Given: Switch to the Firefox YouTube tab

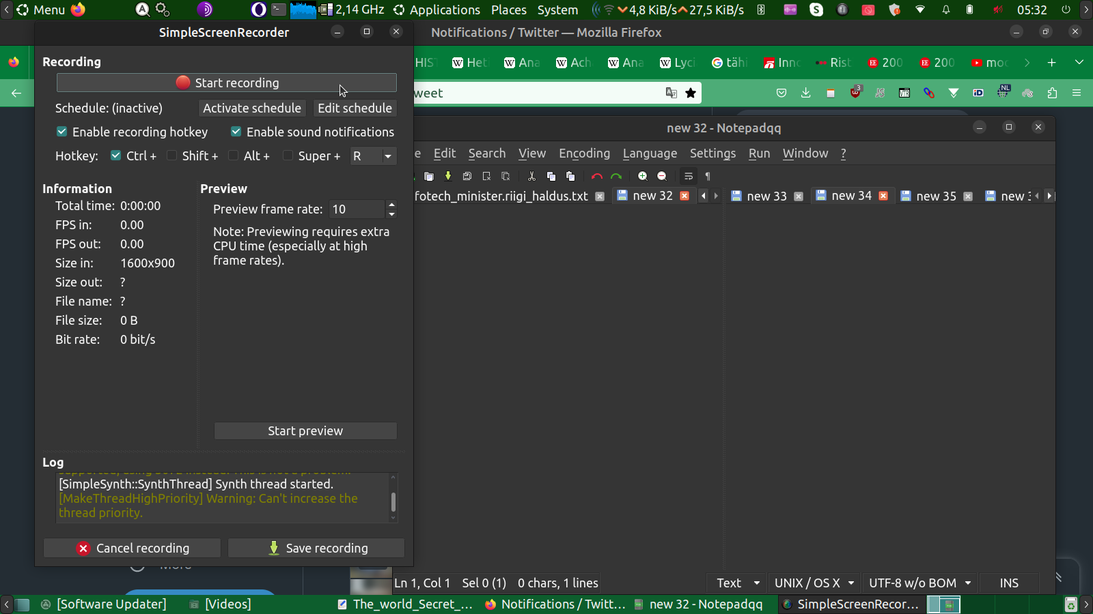Looking at the screenshot, I should tap(990, 62).
